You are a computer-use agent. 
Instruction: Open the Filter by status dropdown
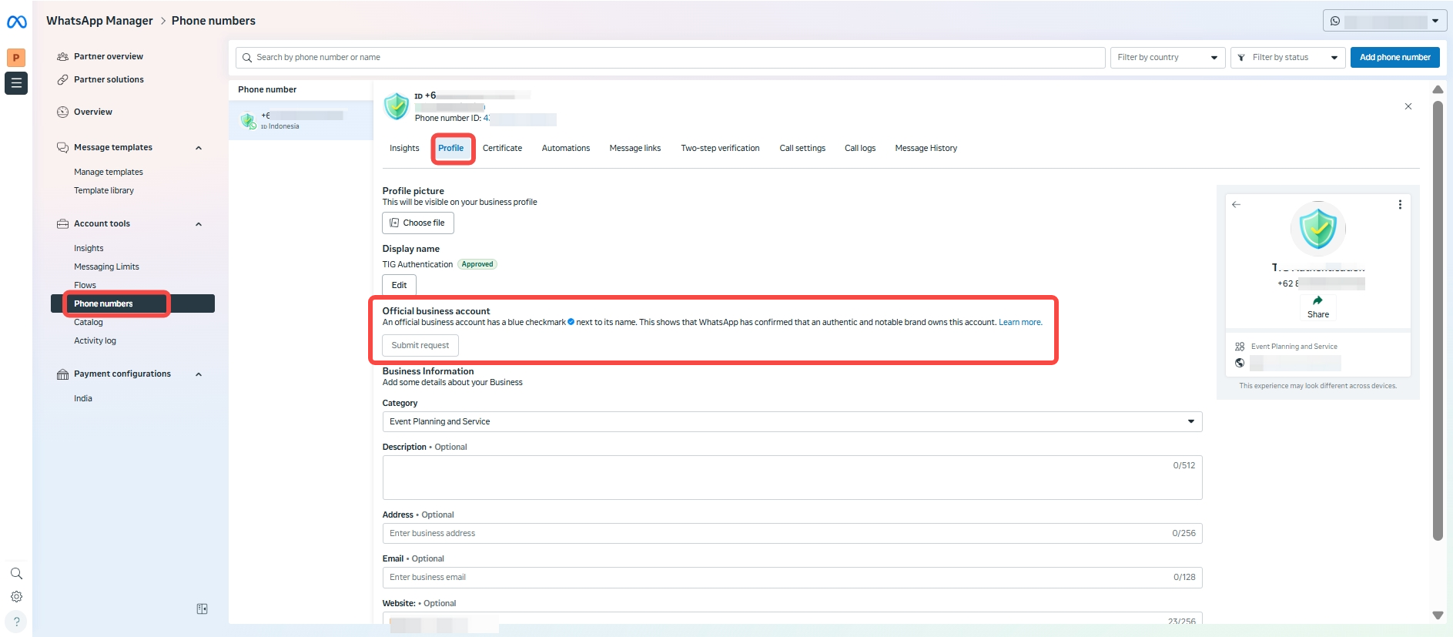(1287, 58)
